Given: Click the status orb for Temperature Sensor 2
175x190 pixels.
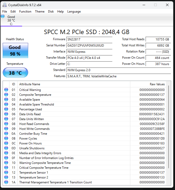Looking at the screenshot, I should pos(6,177).
